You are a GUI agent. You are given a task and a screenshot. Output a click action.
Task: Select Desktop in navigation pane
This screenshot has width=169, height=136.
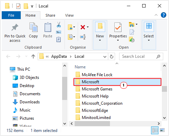[23, 86]
